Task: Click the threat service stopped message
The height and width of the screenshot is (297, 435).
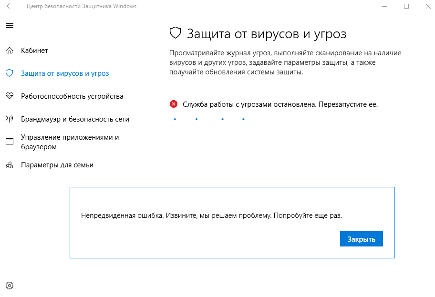Action: [x=280, y=104]
